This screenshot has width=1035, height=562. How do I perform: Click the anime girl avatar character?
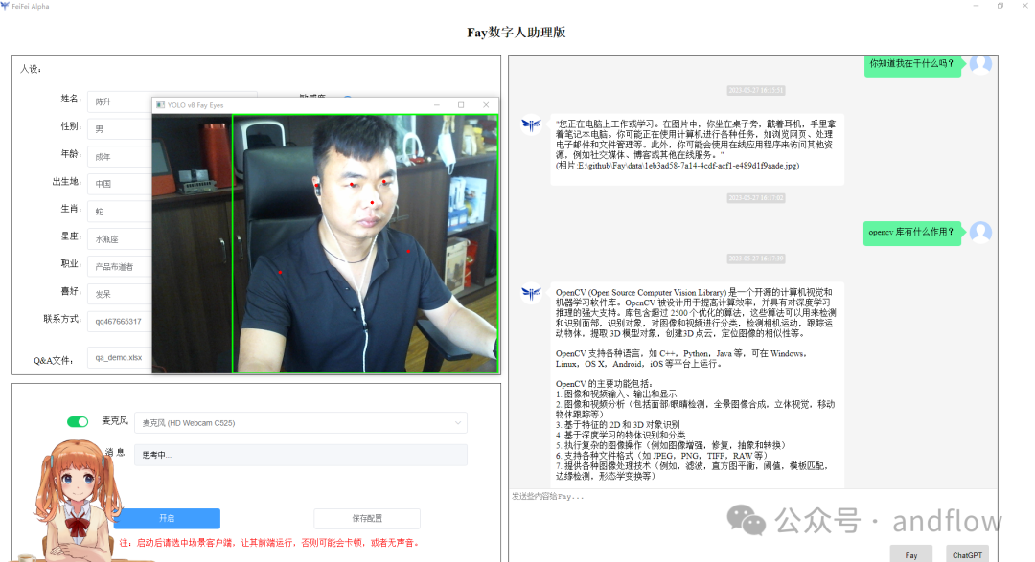pyautogui.click(x=78, y=502)
